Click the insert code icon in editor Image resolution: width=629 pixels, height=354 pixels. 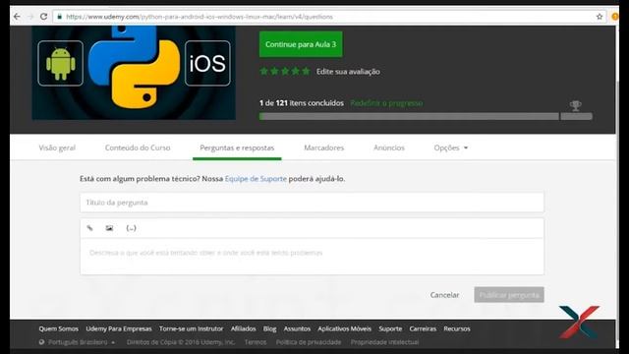[131, 228]
